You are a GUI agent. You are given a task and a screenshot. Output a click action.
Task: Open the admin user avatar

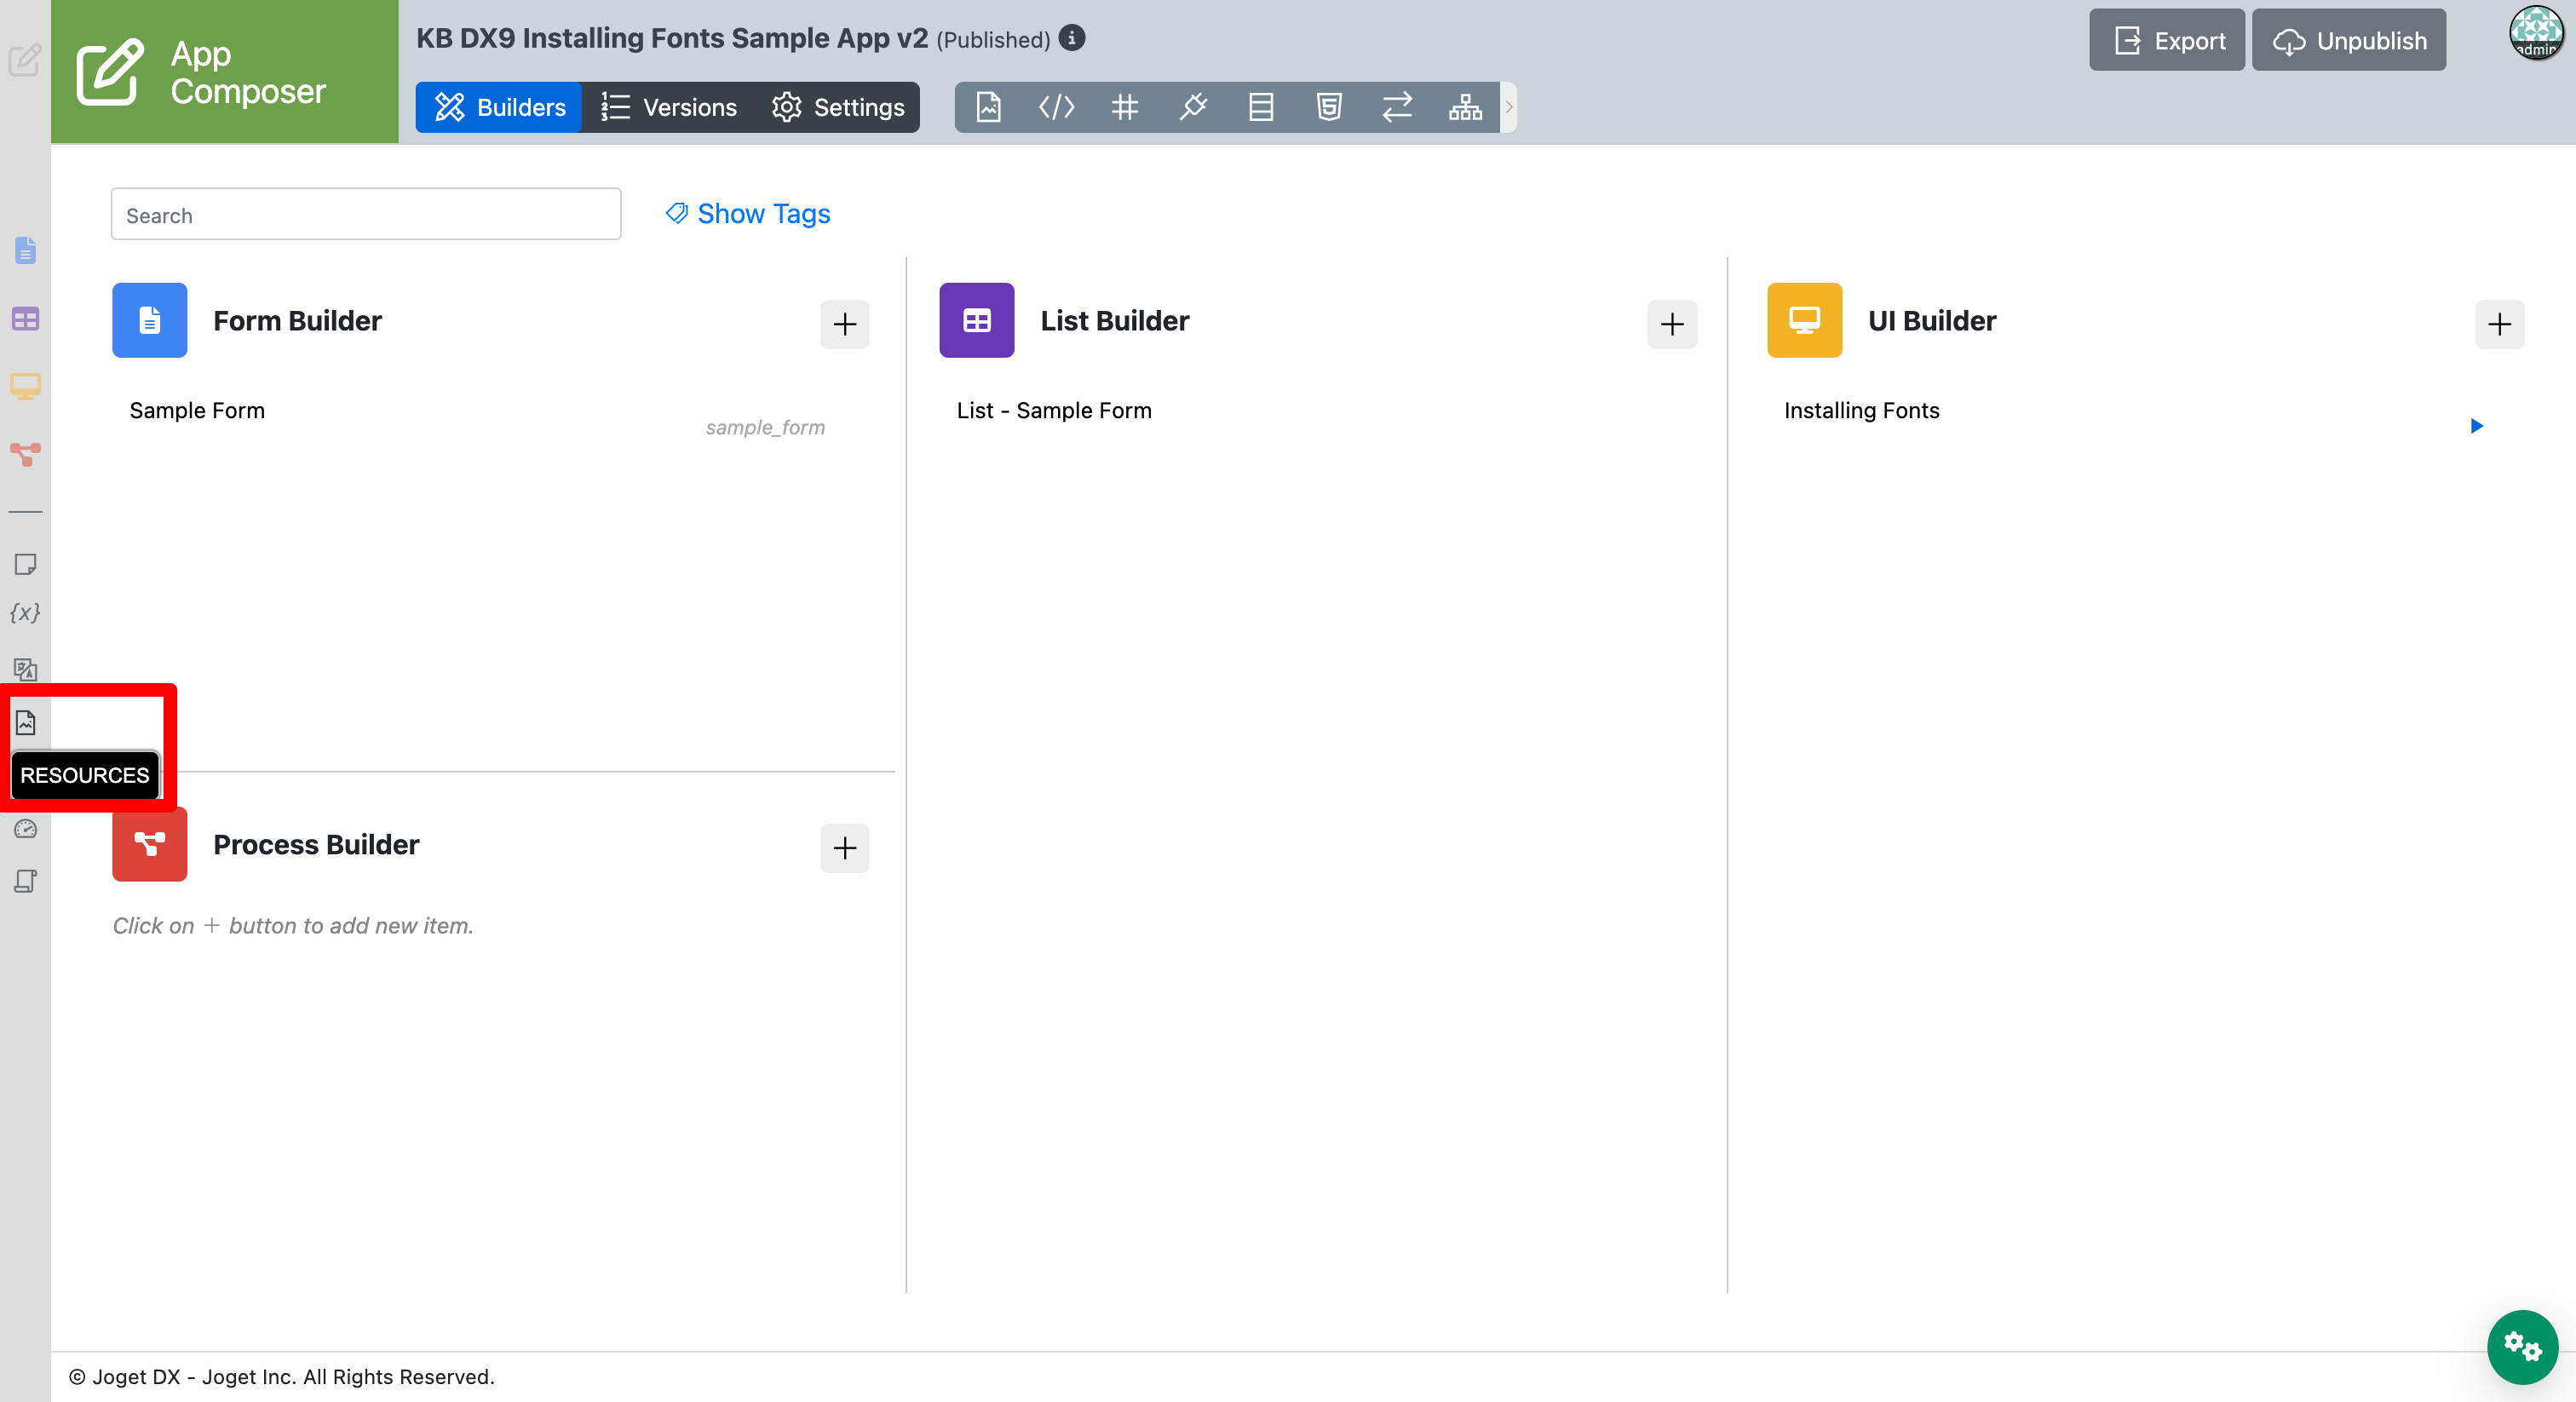2536,33
